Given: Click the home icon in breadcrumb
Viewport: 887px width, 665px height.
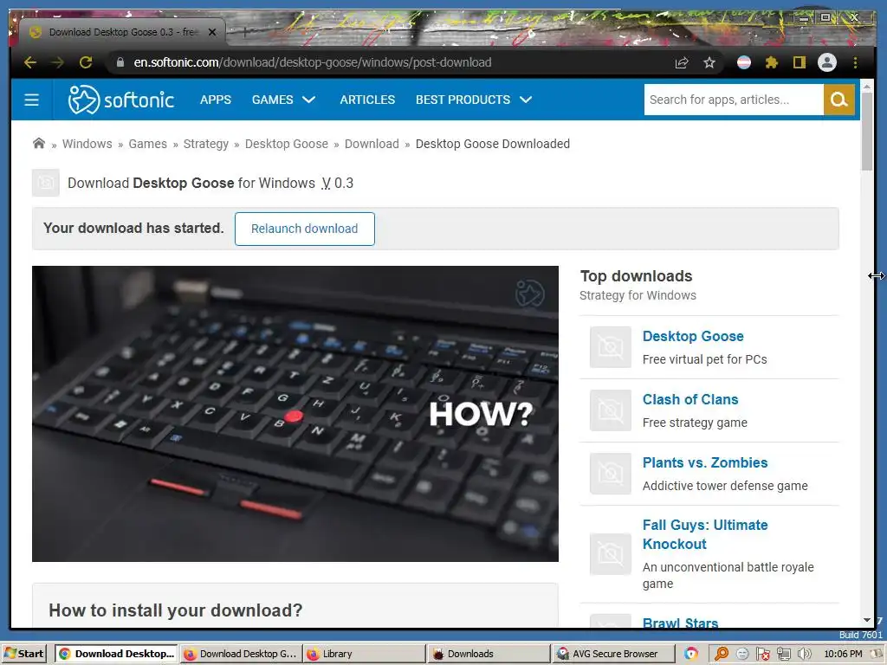Looking at the screenshot, I should 38,143.
